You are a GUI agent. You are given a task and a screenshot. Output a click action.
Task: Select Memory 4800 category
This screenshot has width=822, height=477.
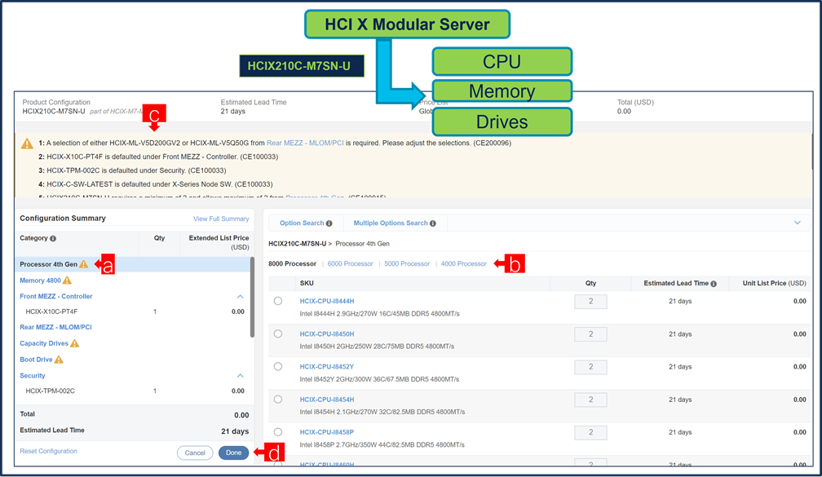[41, 280]
